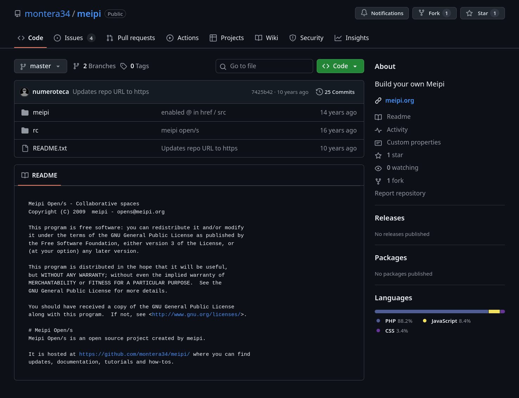Open the Wiki tab
Screen dimensions: 519x398
click(x=266, y=38)
